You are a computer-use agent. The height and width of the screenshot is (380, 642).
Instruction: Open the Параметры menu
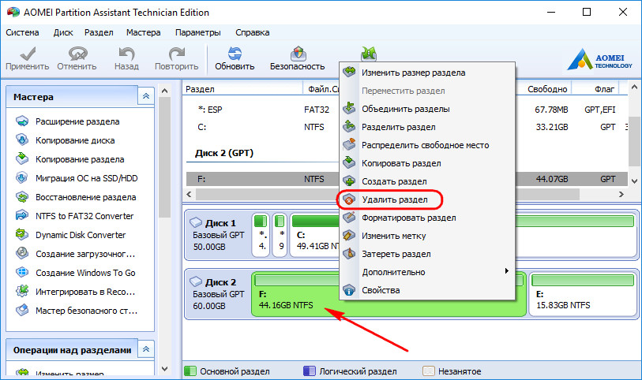[x=198, y=32]
